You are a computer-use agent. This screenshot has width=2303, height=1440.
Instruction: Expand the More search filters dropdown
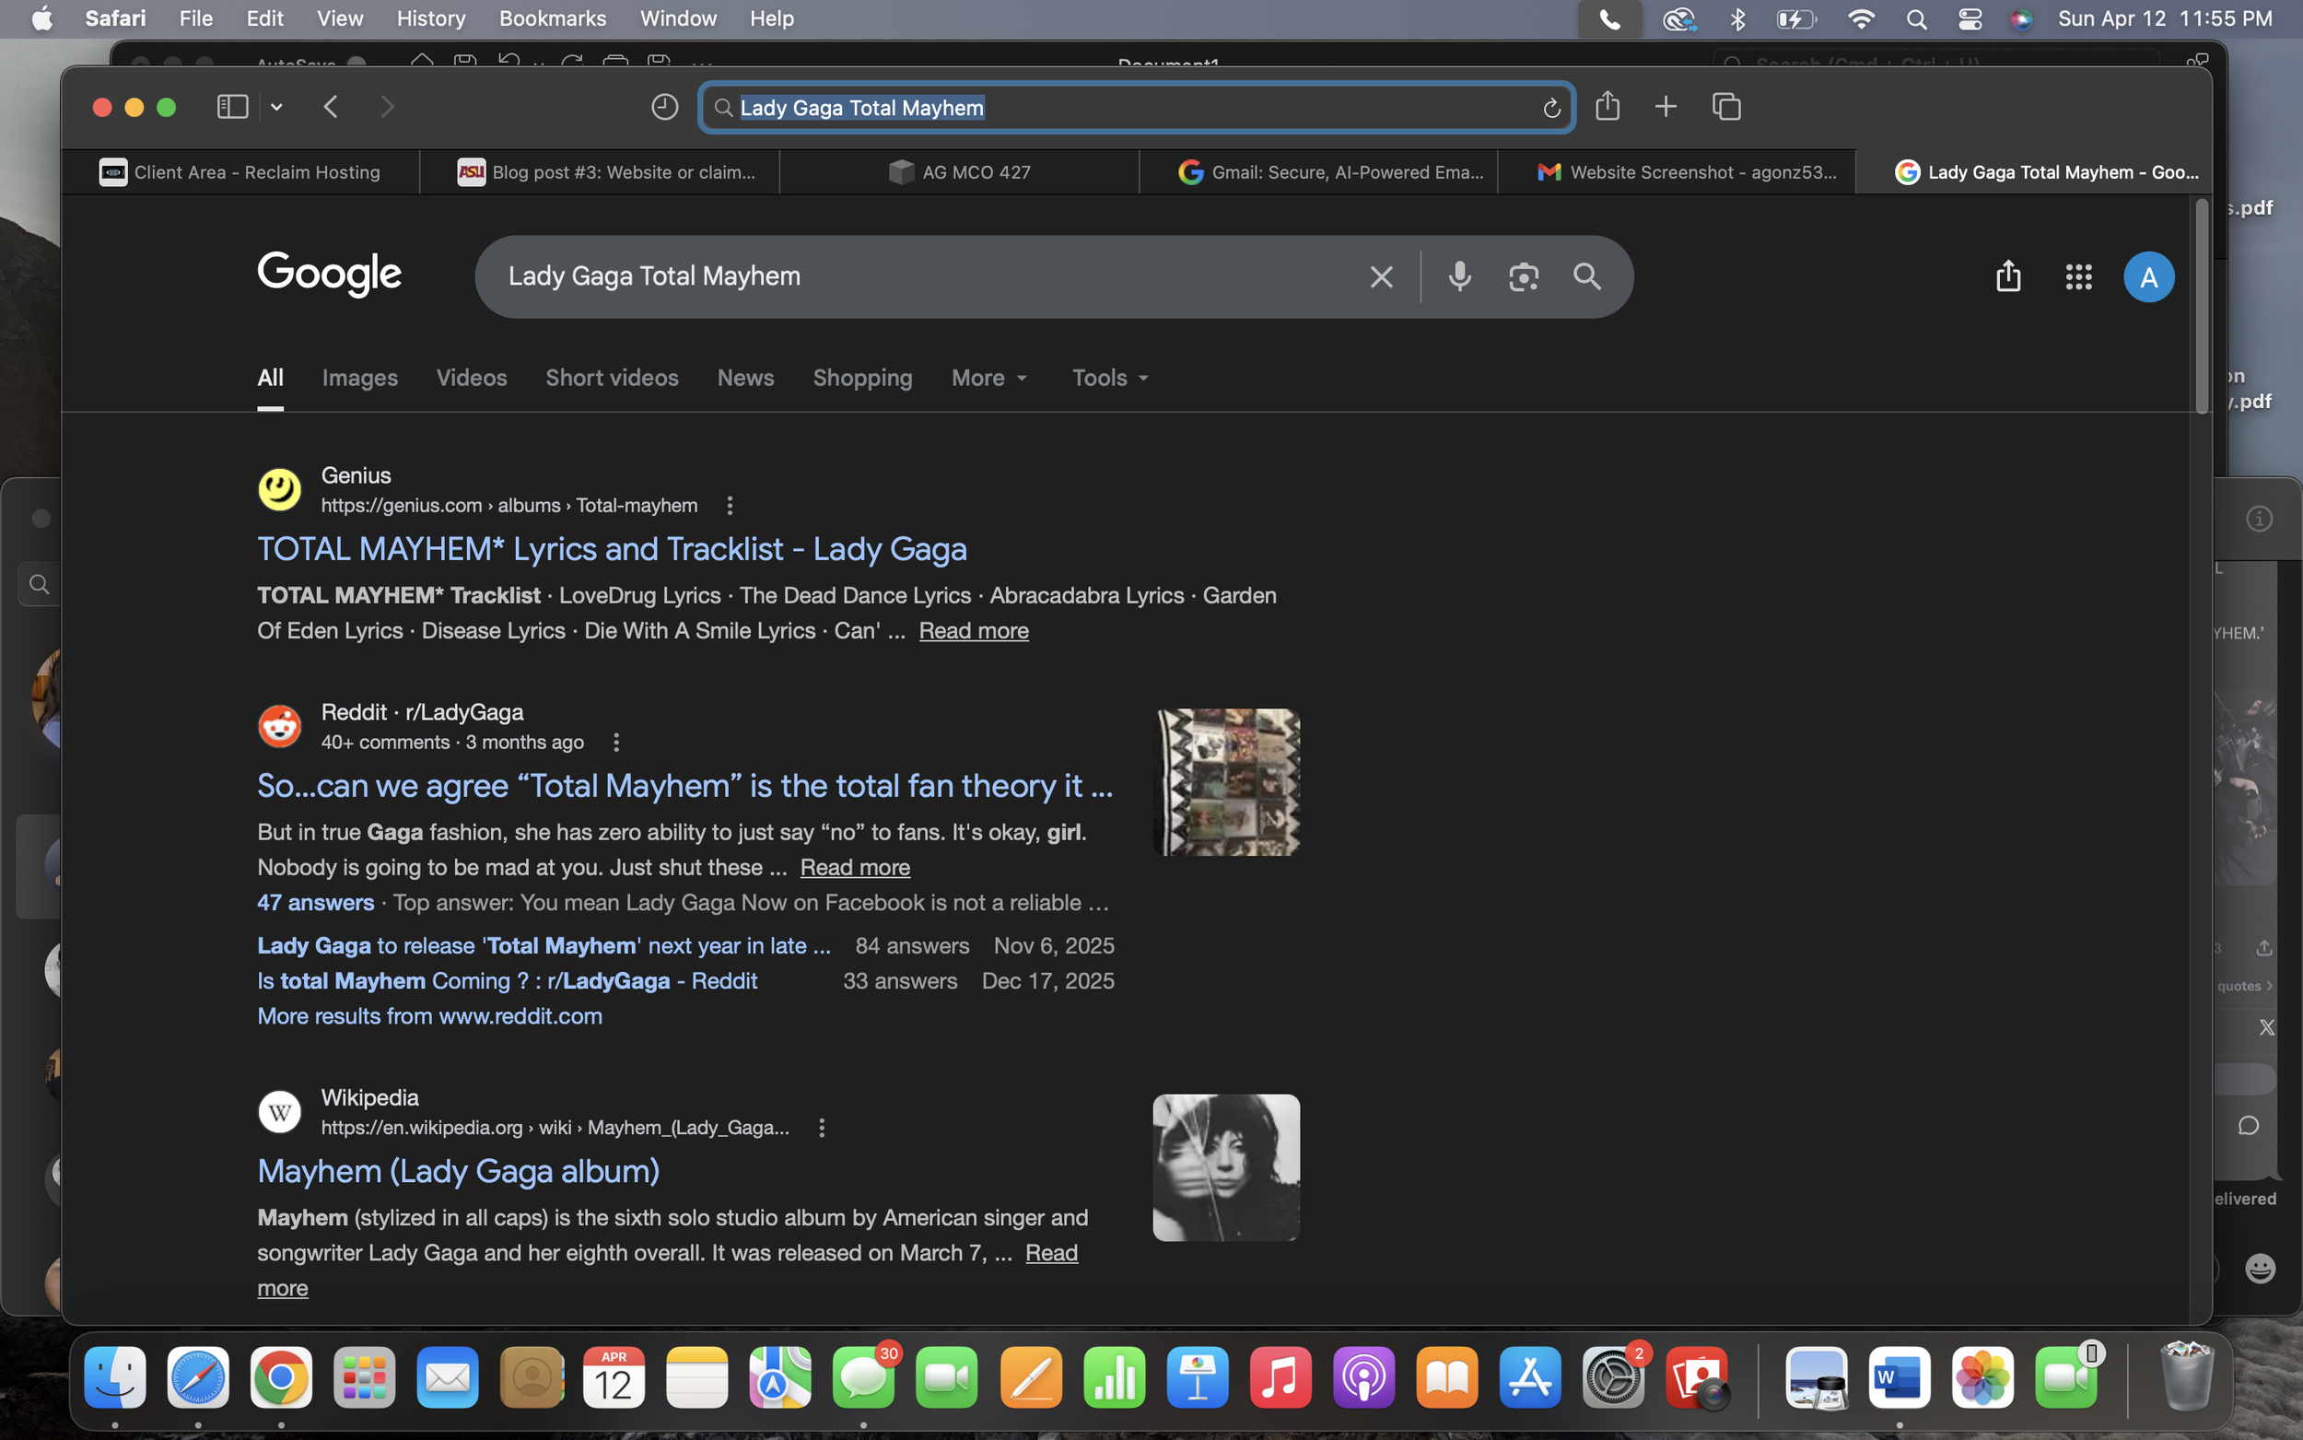coord(989,378)
